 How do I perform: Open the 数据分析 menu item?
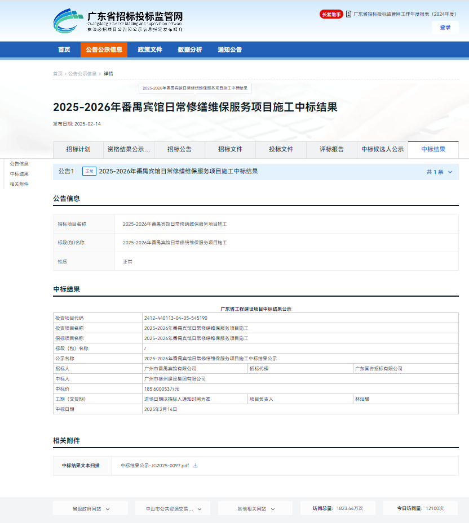190,50
